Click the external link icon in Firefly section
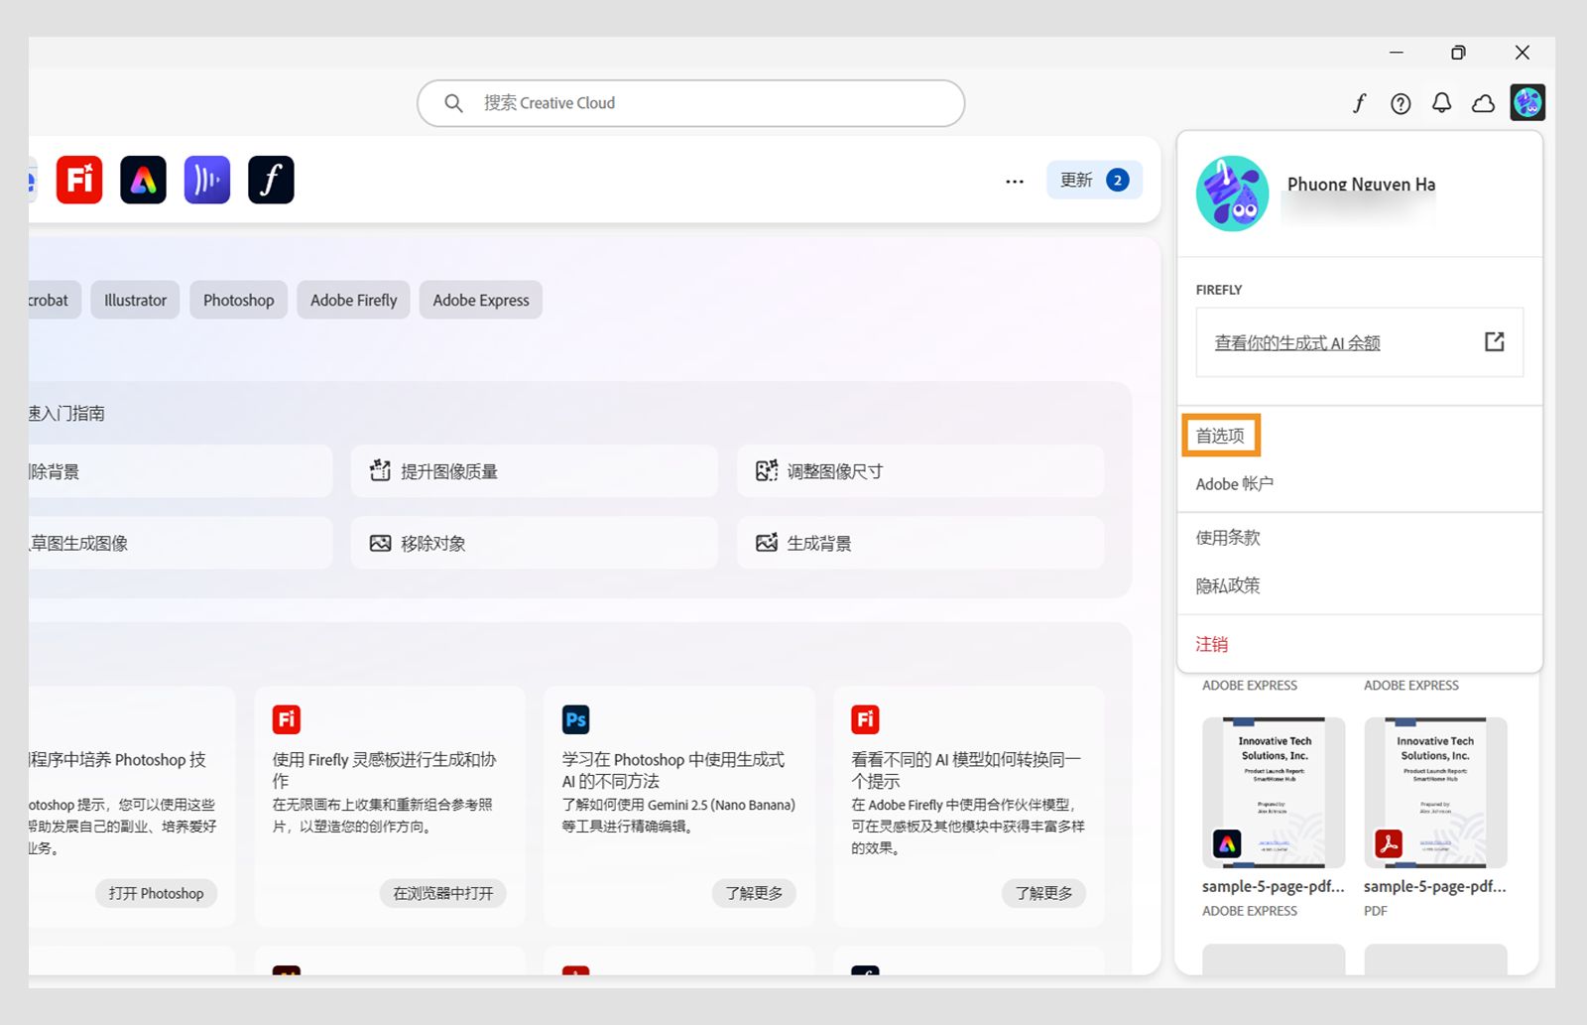Viewport: 1587px width, 1025px height. [x=1494, y=342]
